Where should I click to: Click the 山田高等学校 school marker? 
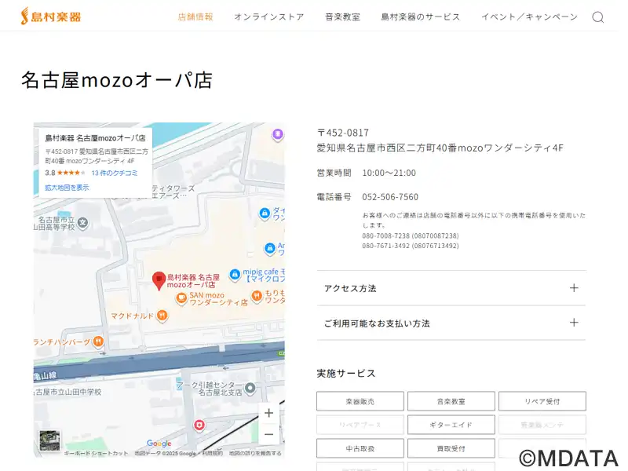pyautogui.click(x=83, y=222)
